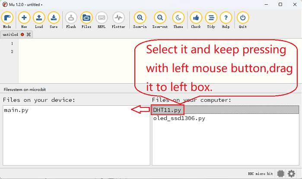
Task: Zoom-out the editor text
Action: click(160, 20)
